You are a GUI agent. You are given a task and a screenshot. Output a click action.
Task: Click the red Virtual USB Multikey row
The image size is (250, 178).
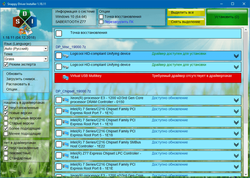(148, 78)
